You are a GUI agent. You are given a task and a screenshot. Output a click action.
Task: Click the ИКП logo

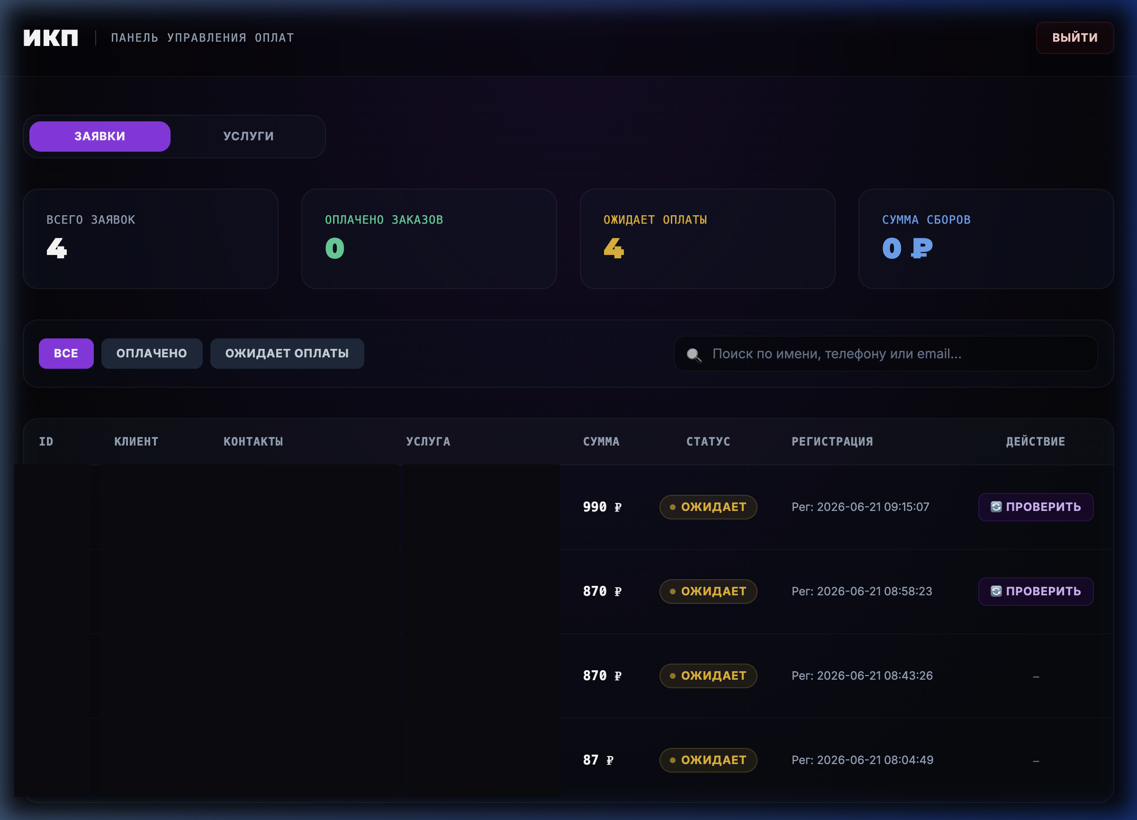pyautogui.click(x=51, y=37)
